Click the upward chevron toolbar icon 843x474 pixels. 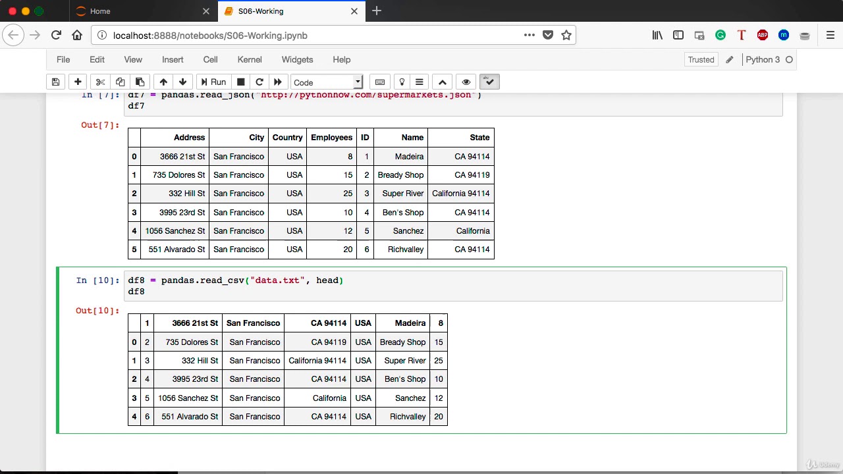443,82
